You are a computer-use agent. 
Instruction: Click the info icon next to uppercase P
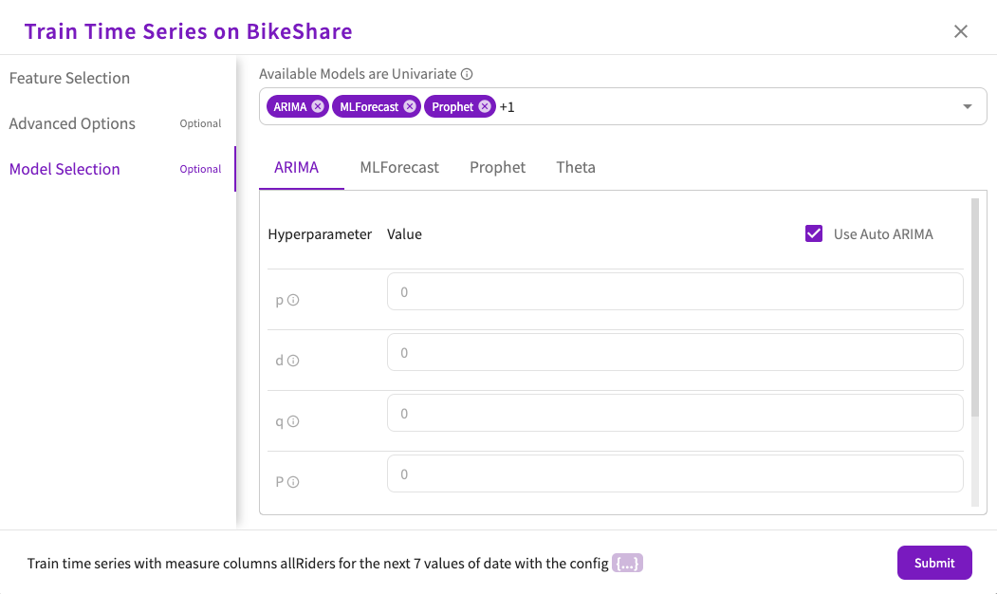[293, 482]
